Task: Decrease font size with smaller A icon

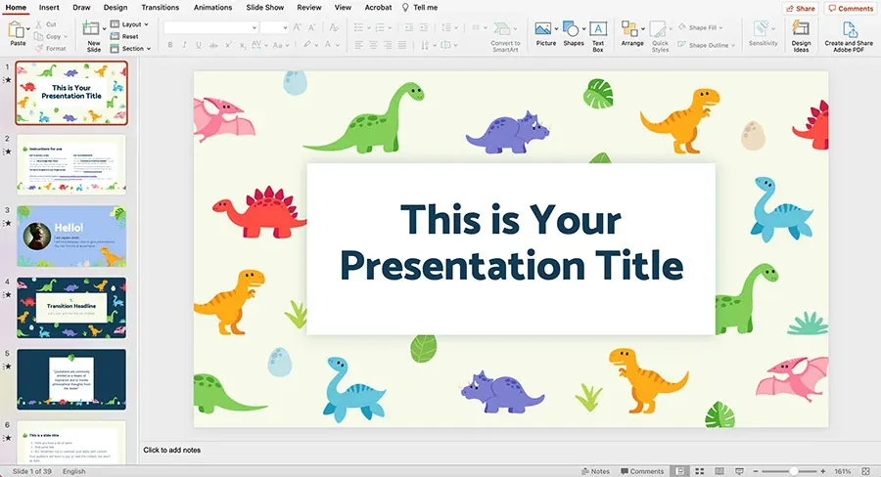Action: 312,27
